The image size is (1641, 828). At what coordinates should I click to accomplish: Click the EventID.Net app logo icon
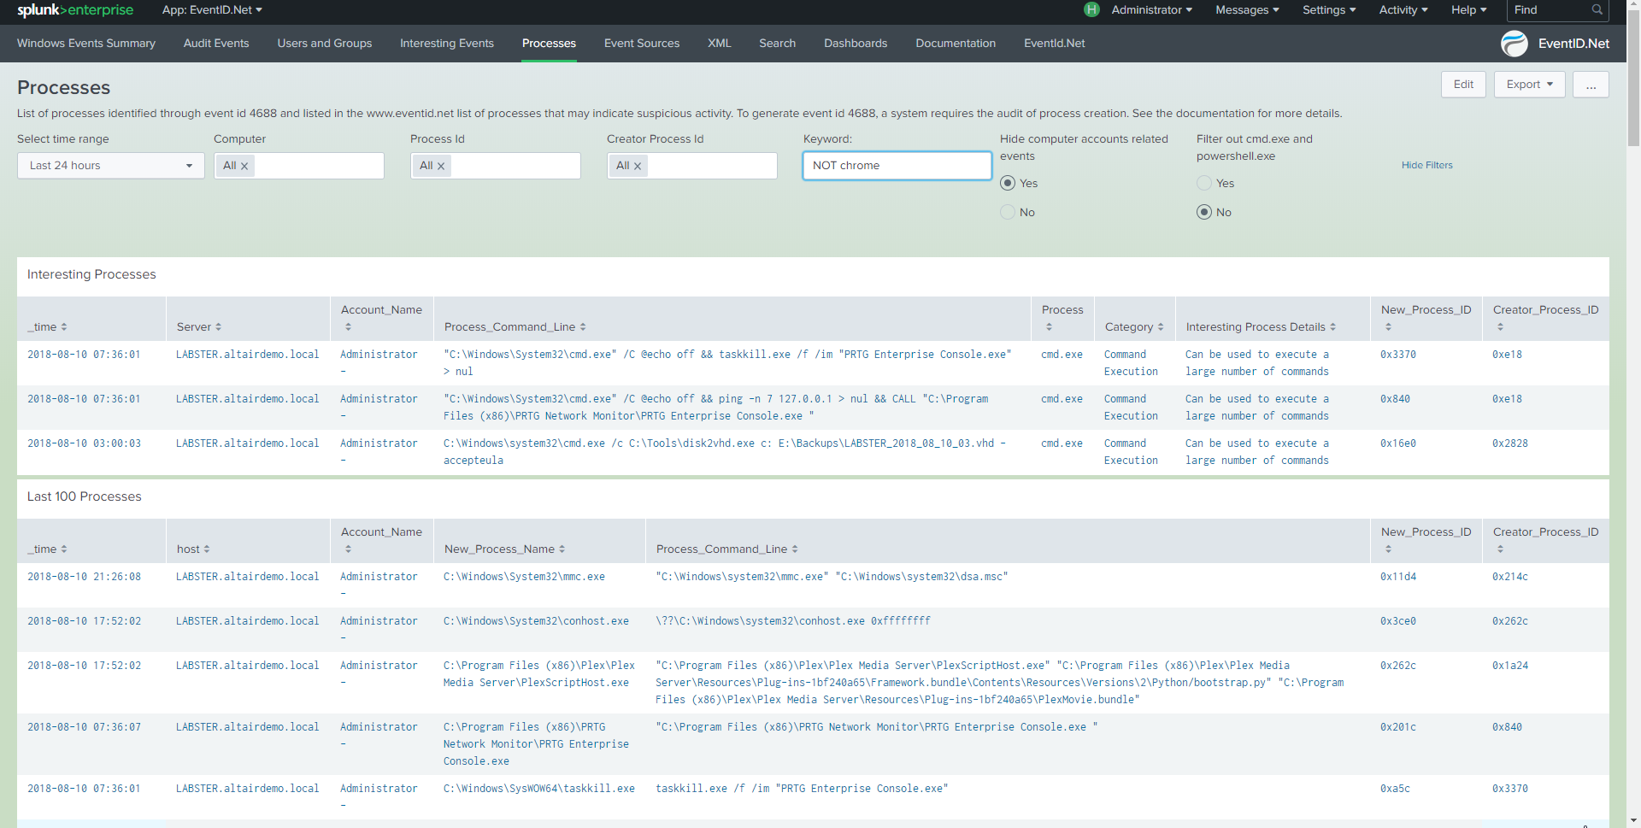1514,44
